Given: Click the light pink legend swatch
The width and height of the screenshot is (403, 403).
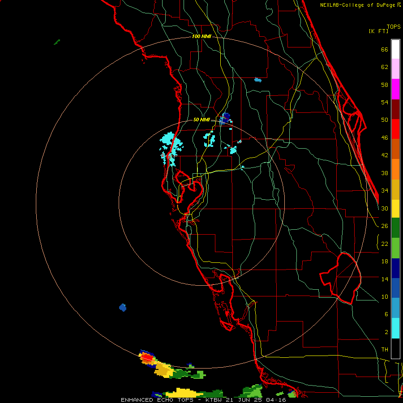Looking at the screenshot, I should point(395,69).
